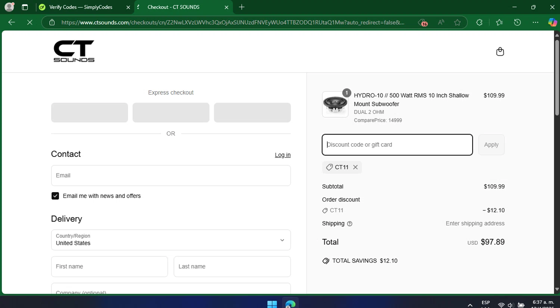Open the Windows Start menu

[272, 304]
